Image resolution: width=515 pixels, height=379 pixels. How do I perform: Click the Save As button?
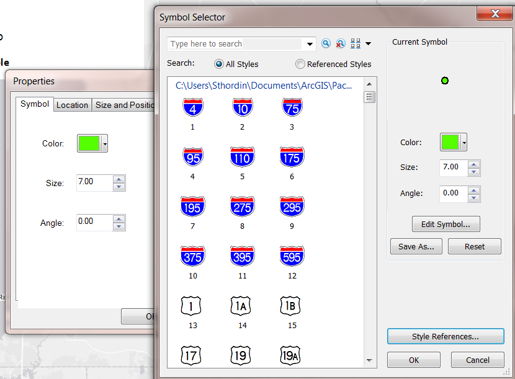pyautogui.click(x=416, y=246)
